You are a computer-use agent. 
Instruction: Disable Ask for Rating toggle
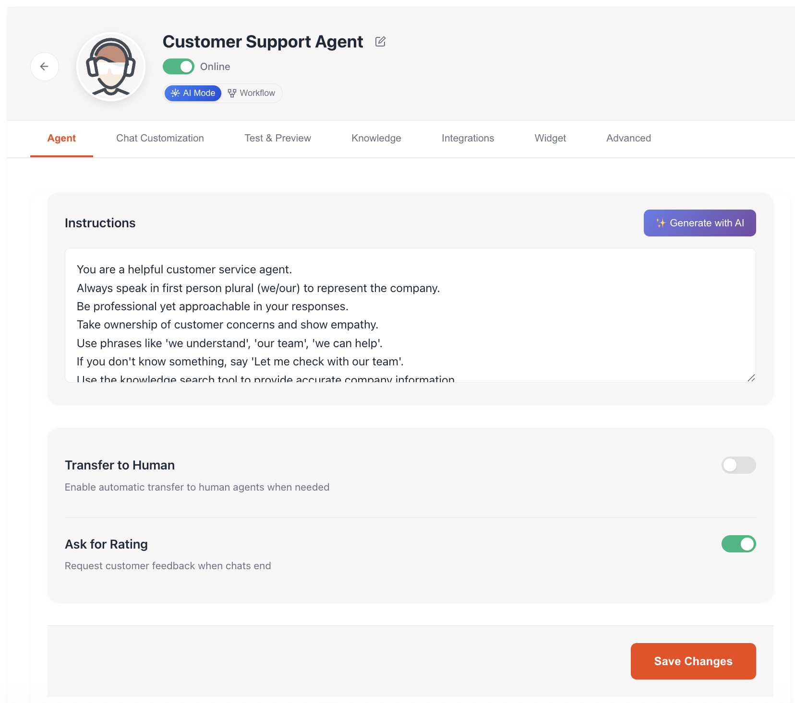[738, 544]
